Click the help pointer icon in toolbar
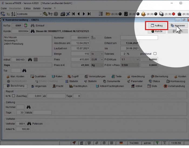Image resolution: width=189 pixels, height=148 pixels. click(x=50, y=14)
